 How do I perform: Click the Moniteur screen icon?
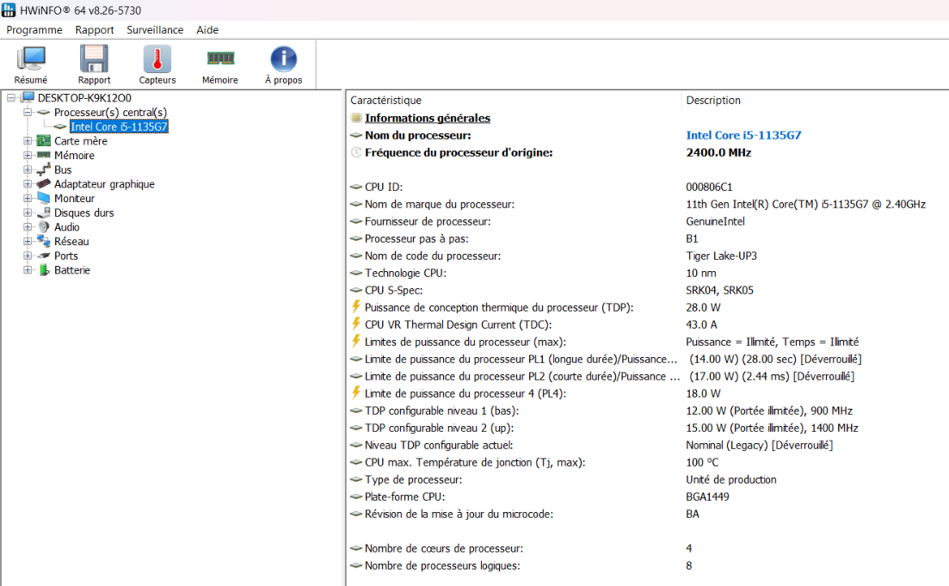tap(44, 198)
